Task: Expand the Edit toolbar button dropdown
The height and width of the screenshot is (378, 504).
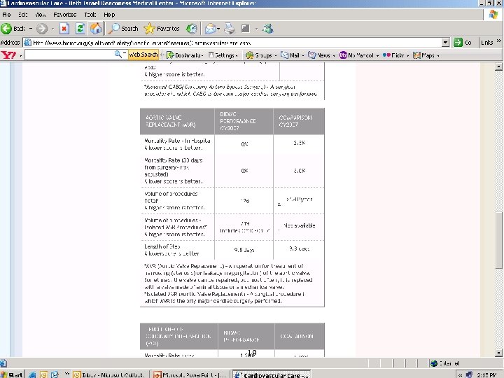Action: 256,29
